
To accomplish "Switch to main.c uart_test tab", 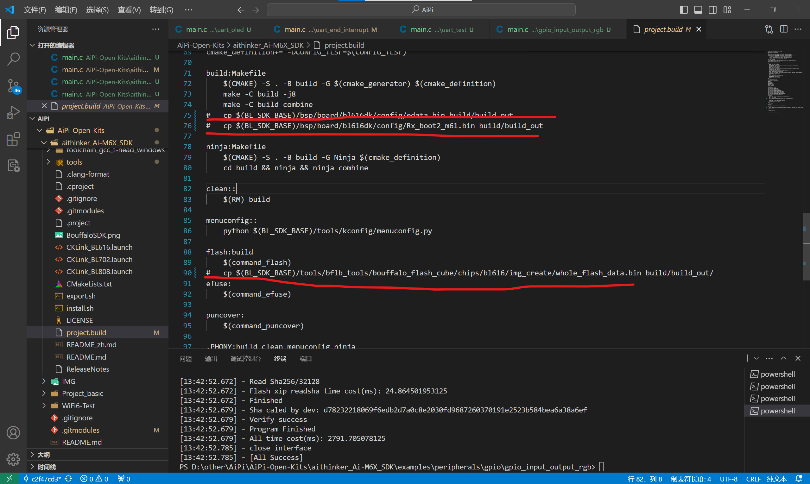I will pos(441,29).
